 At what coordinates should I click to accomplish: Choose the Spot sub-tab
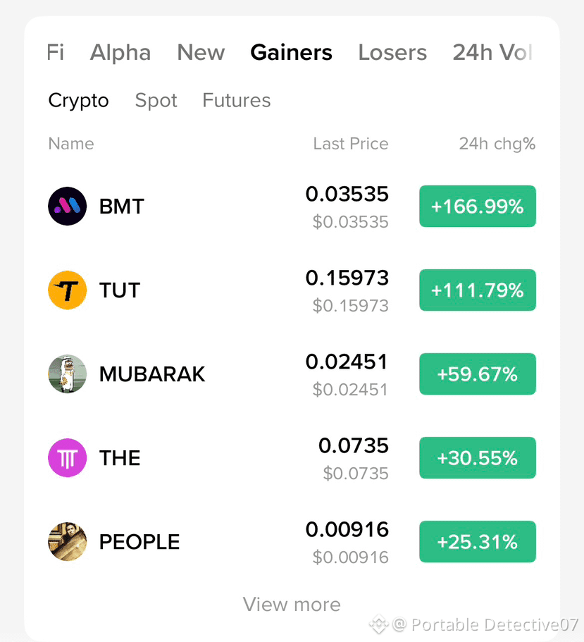[x=156, y=101]
